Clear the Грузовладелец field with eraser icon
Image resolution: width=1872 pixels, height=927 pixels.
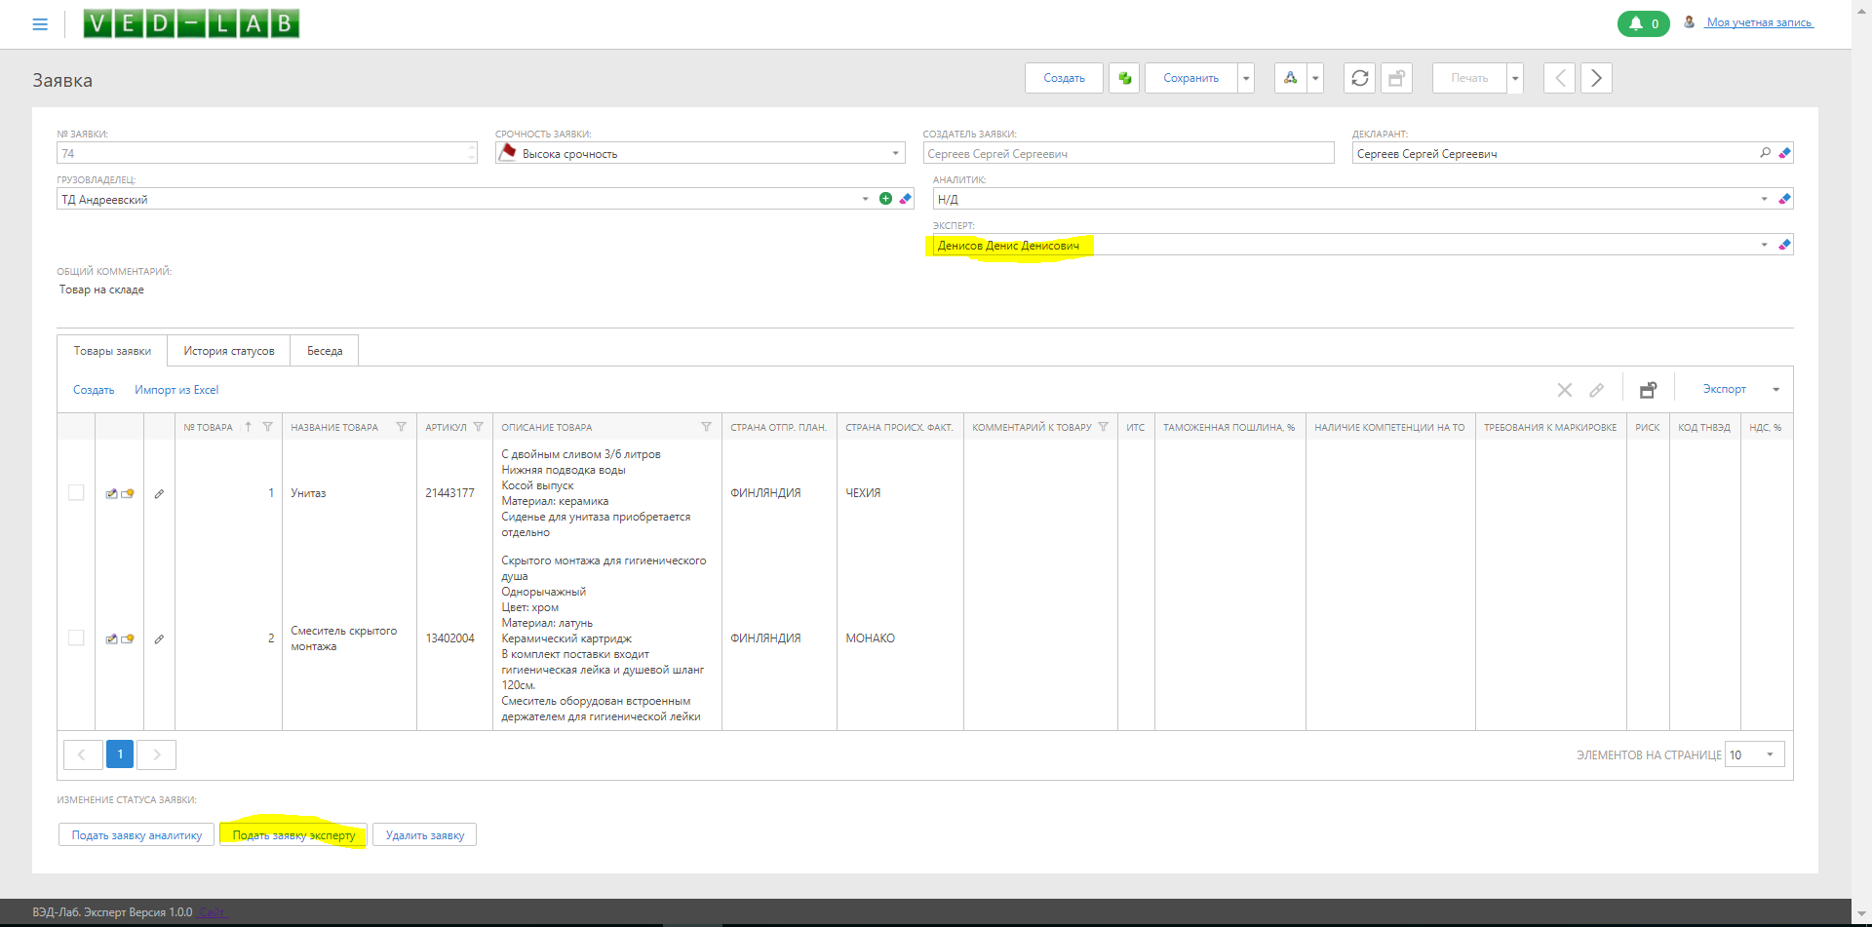(905, 199)
